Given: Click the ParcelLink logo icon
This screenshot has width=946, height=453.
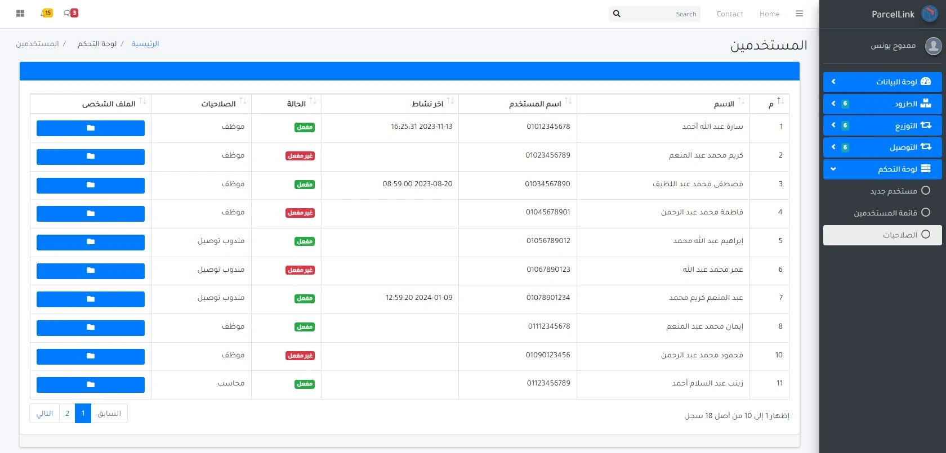Looking at the screenshot, I should click(x=930, y=14).
